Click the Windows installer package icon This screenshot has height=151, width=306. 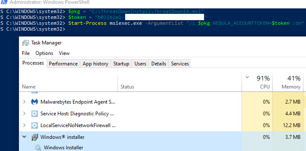pyautogui.click(x=35, y=137)
